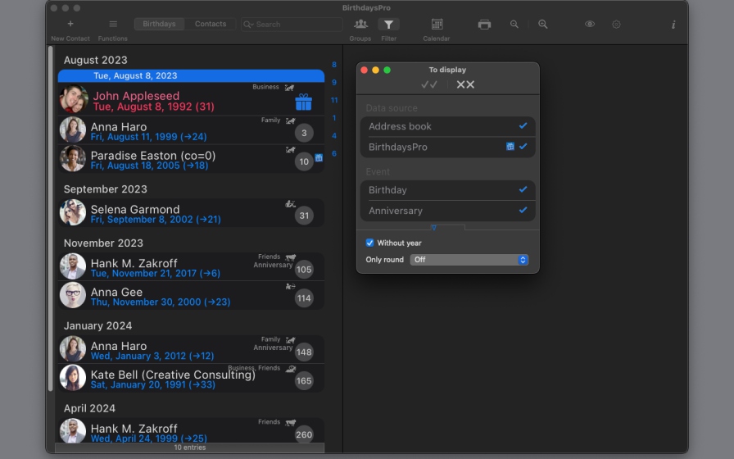Click the zoom in magnifier icon
The width and height of the screenshot is (734, 459).
(543, 25)
